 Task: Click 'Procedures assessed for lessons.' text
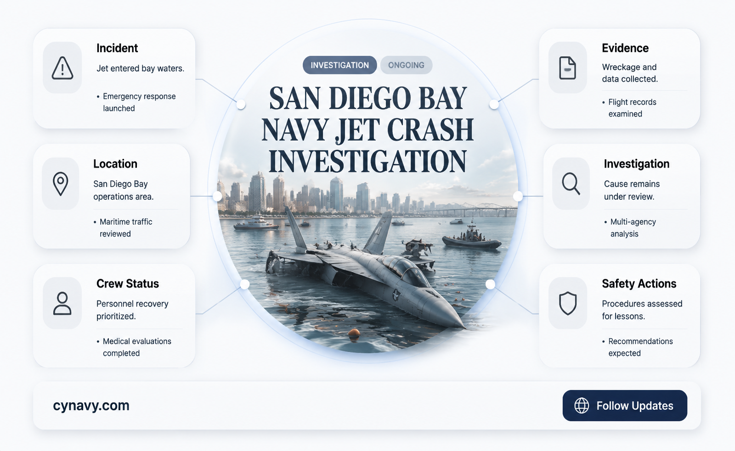[x=642, y=310]
